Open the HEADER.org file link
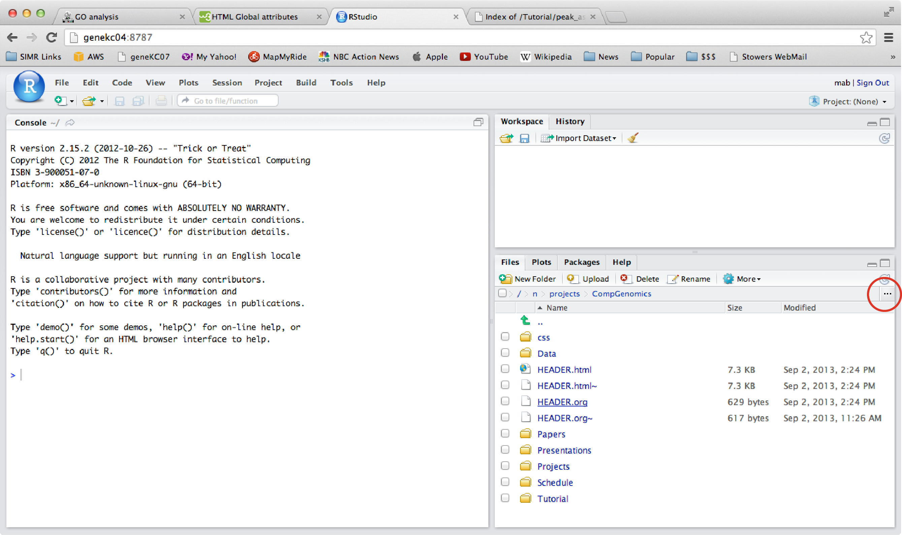902x535 pixels. (x=562, y=402)
